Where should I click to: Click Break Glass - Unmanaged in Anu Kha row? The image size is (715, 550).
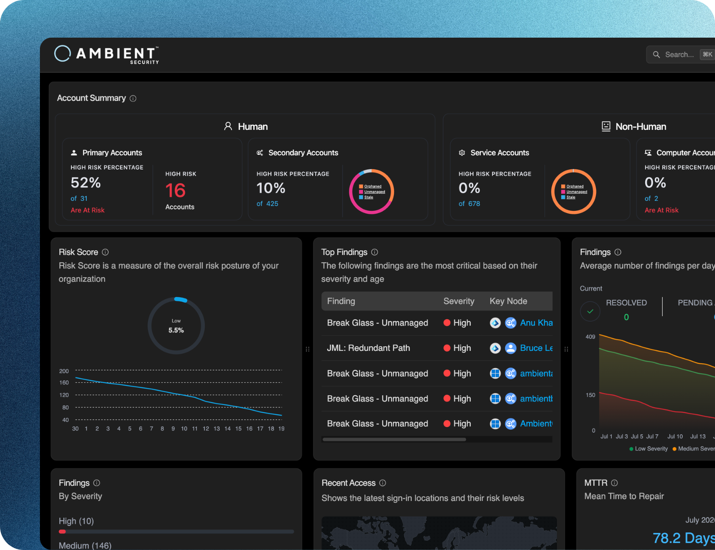377,323
